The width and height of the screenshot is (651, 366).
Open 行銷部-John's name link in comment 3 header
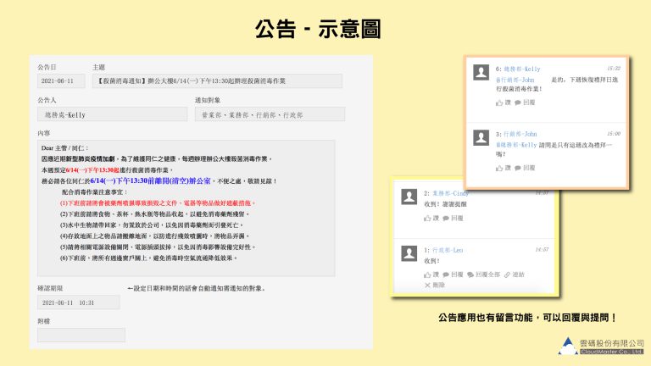pyautogui.click(x=520, y=134)
